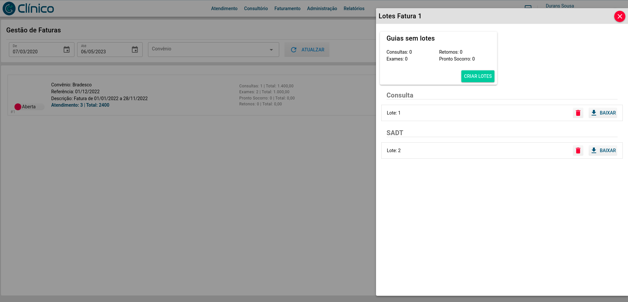Click the red Aberta status chip
628x302 pixels.
tap(29, 107)
